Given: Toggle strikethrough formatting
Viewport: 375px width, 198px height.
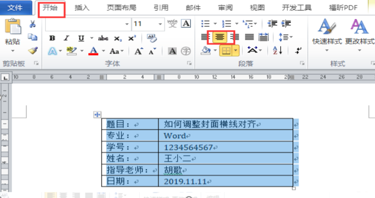Looking at the screenshot, I should [x=103, y=38].
